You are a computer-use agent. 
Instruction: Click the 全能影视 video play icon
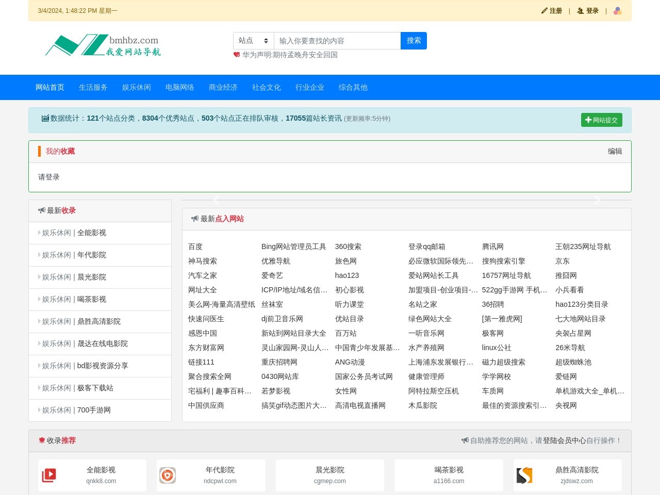pos(48,475)
